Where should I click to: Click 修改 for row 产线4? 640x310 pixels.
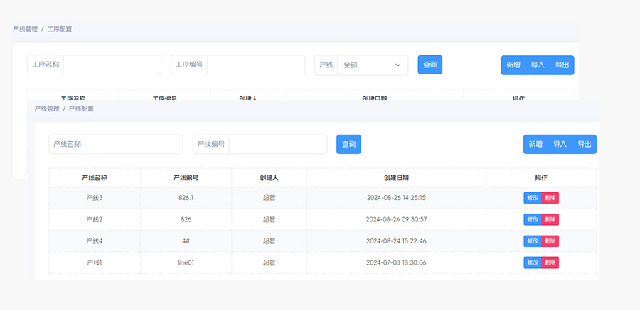click(532, 241)
